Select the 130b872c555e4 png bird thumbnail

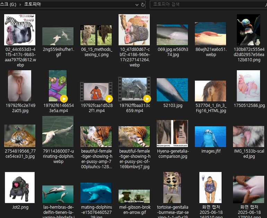pos(248,30)
